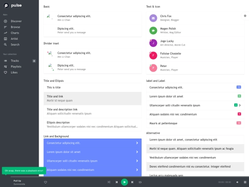This screenshot has width=249, height=187.
Task: Expand 'Ullamcorper solli citudin' blue row chevron
Action: coord(137,161)
